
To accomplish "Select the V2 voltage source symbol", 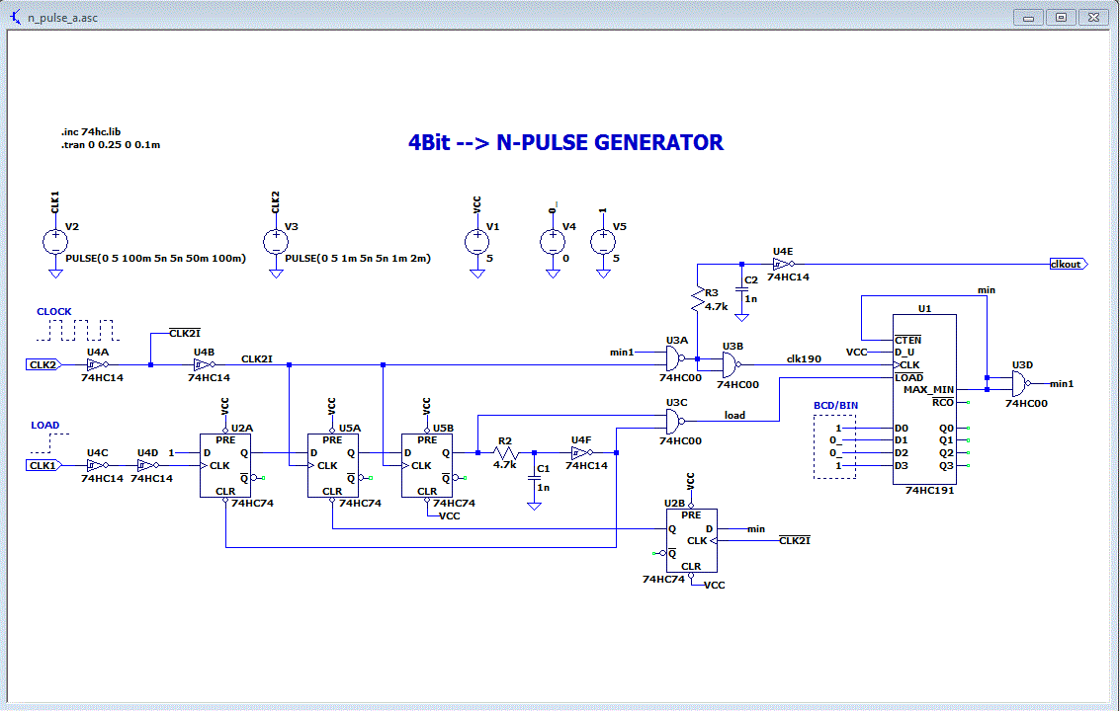I will coord(55,242).
